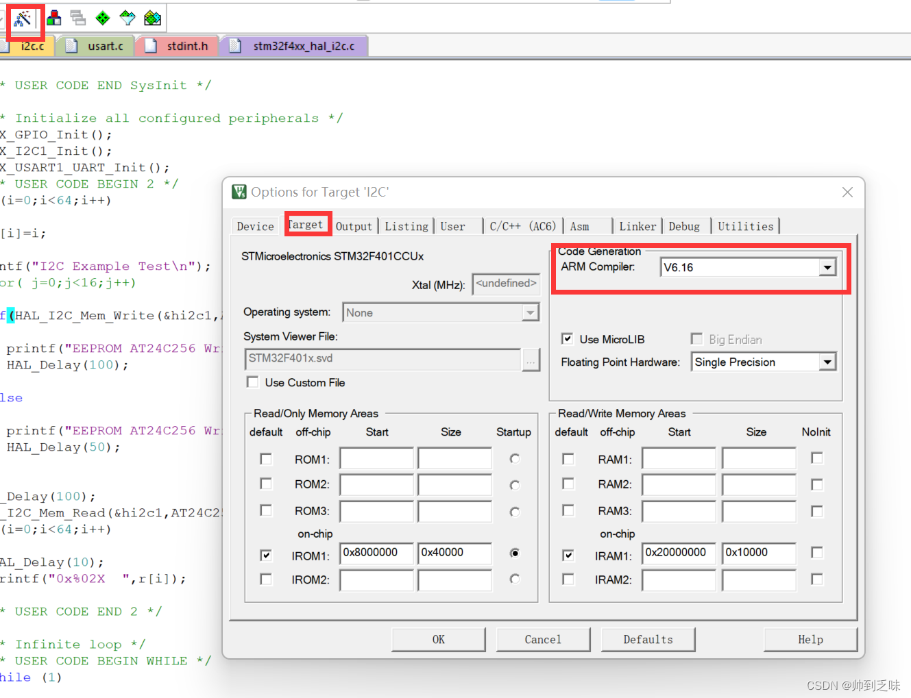911x698 pixels.
Task: Open the User tab
Action: (452, 226)
